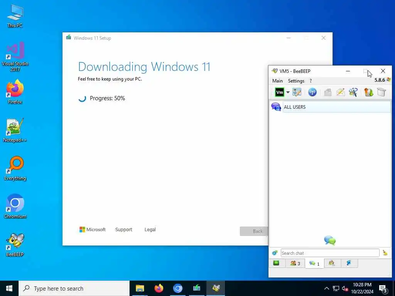The image size is (395, 296).
Task: Open the notification center icon with badge 3
Action: point(383,288)
